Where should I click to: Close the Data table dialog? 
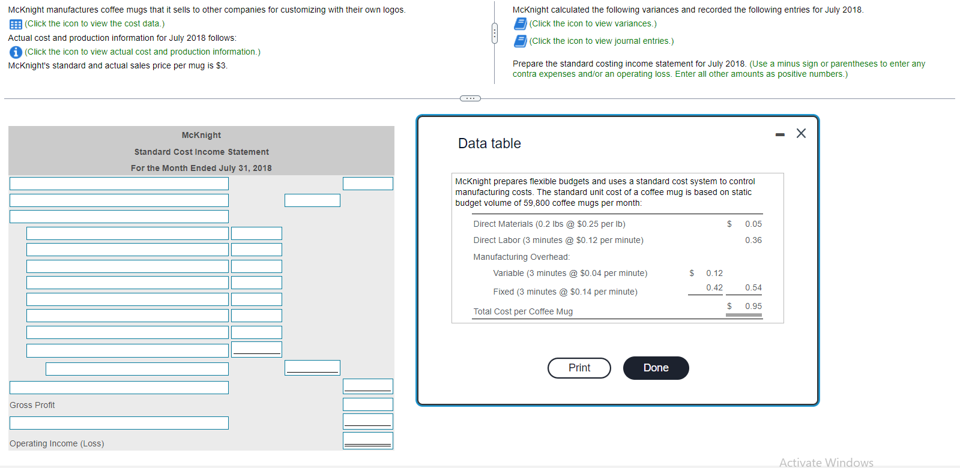[801, 133]
